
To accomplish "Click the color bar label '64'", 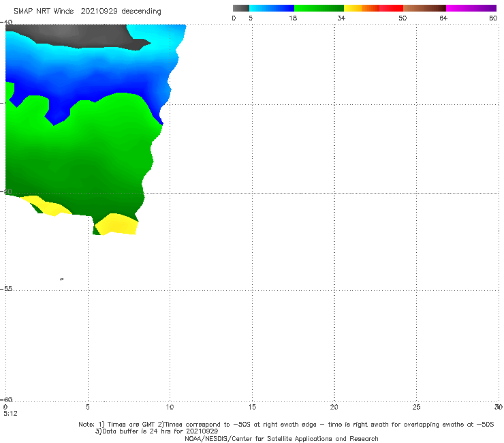I will (x=443, y=18).
